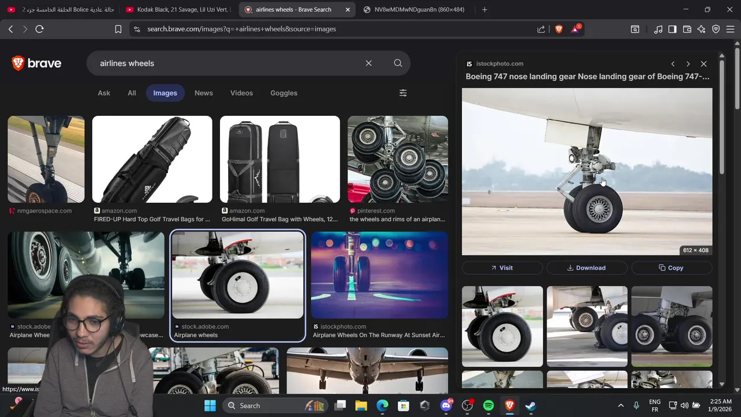Viewport: 741px width, 417px height.
Task: Click the Download image button
Action: tap(587, 268)
